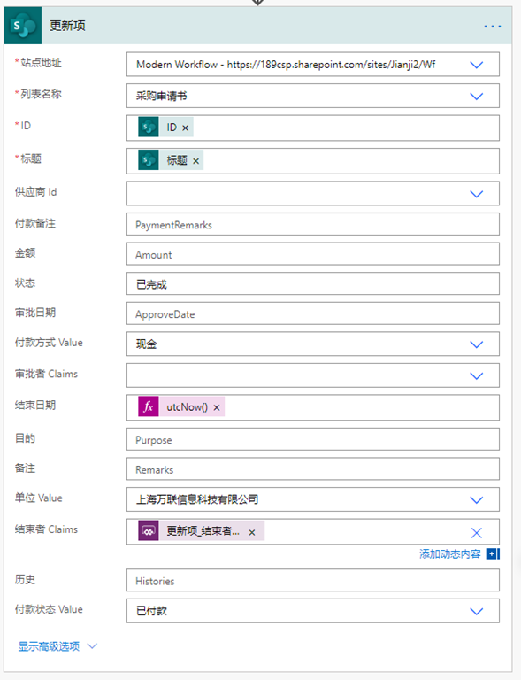Open the 付款方式 Value dropdown
Image resolution: width=521 pixels, height=680 pixels.
[x=477, y=344]
